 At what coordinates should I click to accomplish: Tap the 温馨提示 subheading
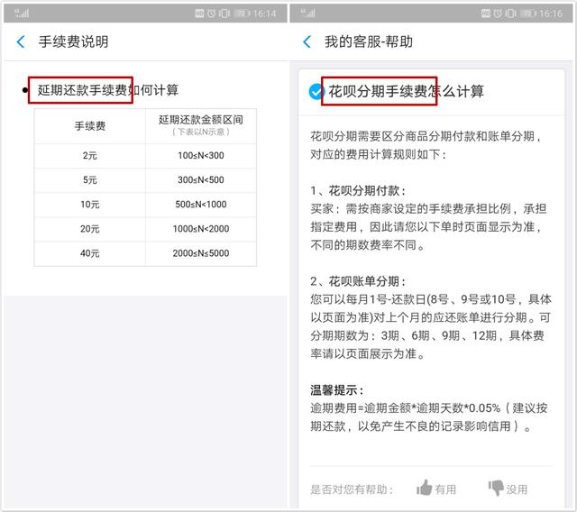click(x=337, y=390)
